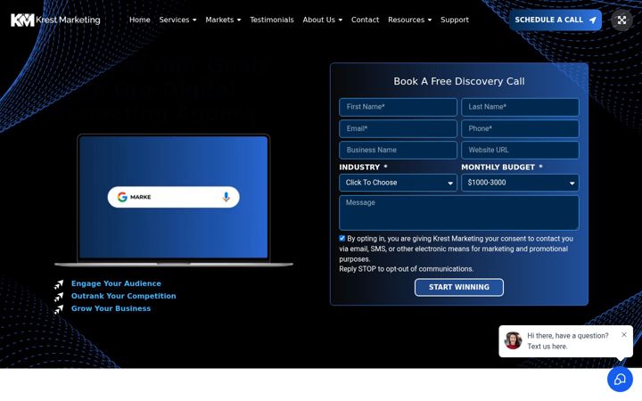Focus the Last Name field
This screenshot has height=401, width=642.
pyautogui.click(x=520, y=107)
